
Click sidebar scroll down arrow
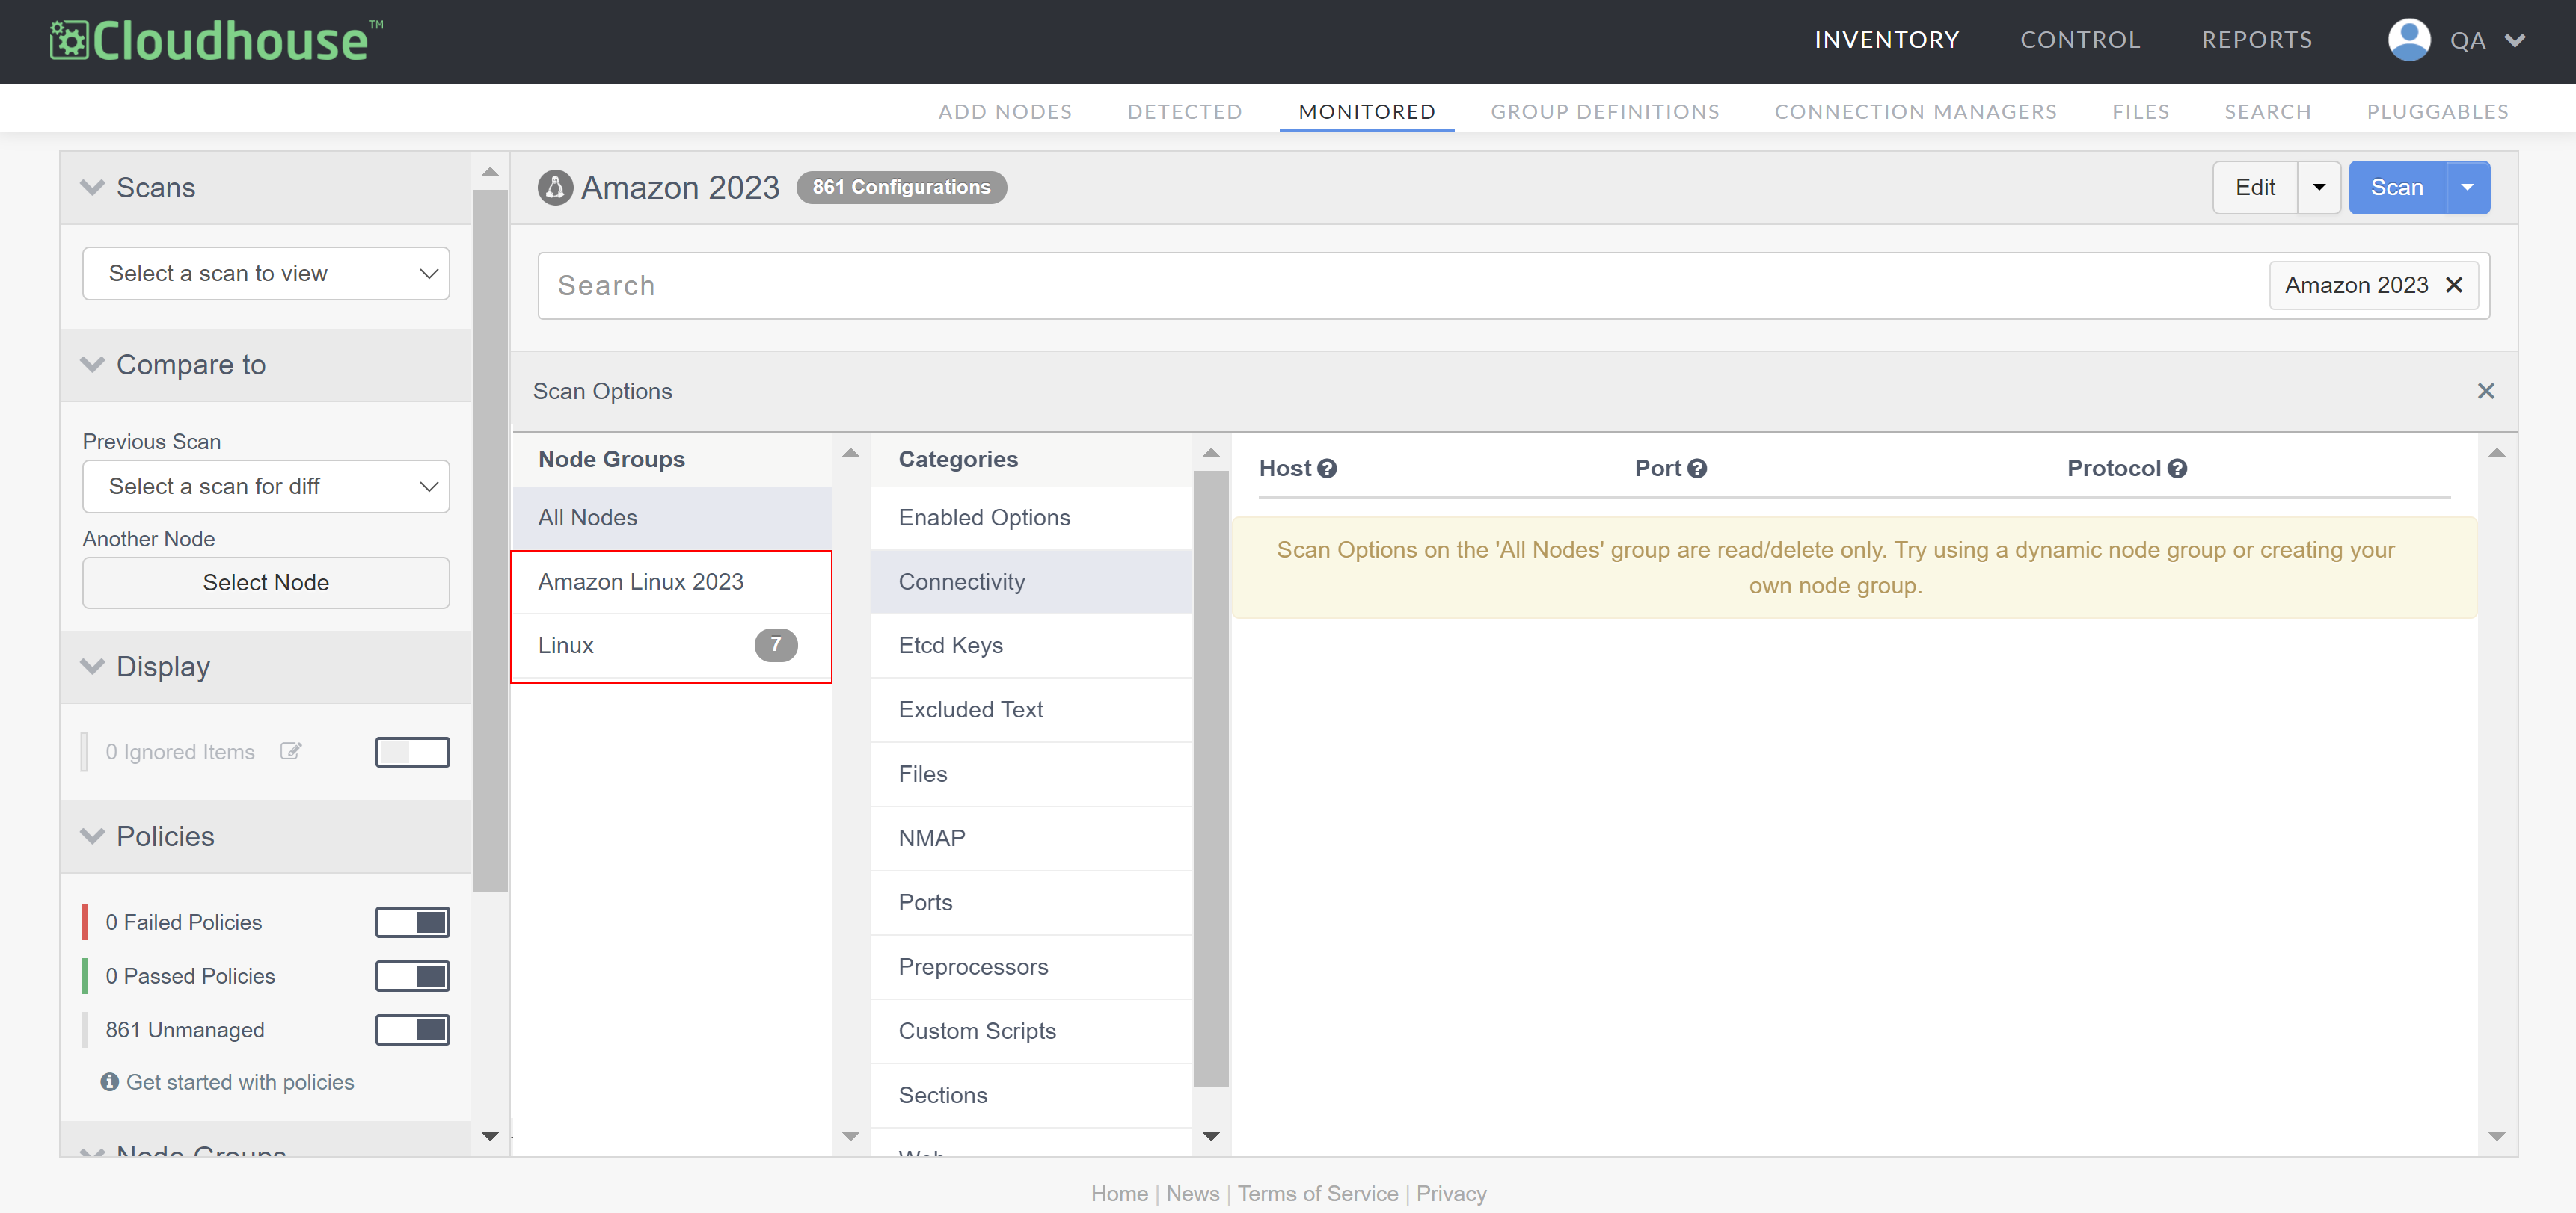tap(490, 1136)
